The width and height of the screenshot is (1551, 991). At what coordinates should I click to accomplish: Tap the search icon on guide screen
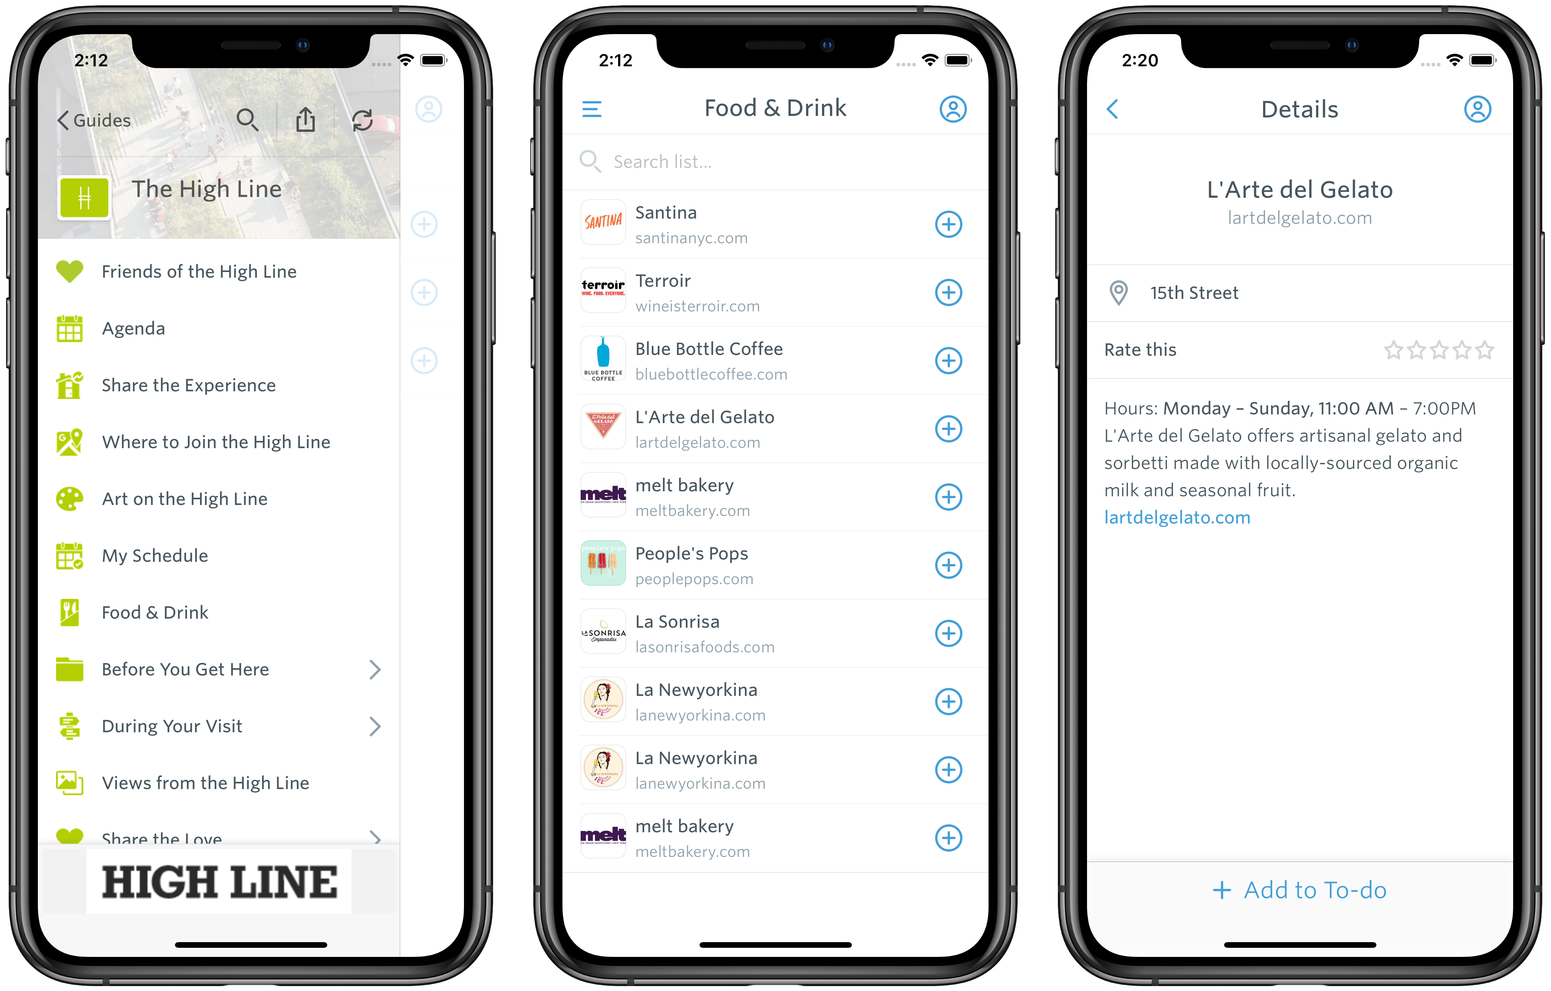point(248,118)
